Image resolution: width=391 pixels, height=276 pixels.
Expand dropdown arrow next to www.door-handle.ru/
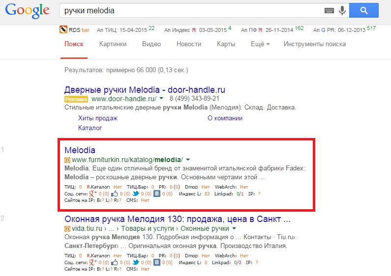[x=161, y=98]
